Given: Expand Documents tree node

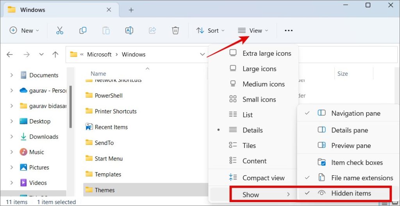Looking at the screenshot, I should point(11,75).
